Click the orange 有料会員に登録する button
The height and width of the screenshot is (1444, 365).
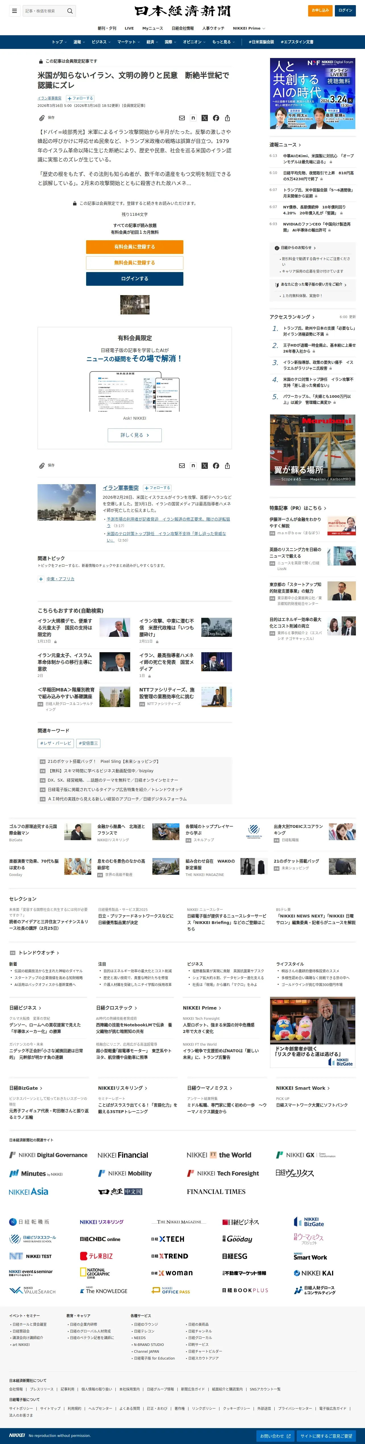[134, 247]
